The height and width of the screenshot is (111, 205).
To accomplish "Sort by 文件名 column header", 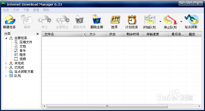I will (62, 34).
